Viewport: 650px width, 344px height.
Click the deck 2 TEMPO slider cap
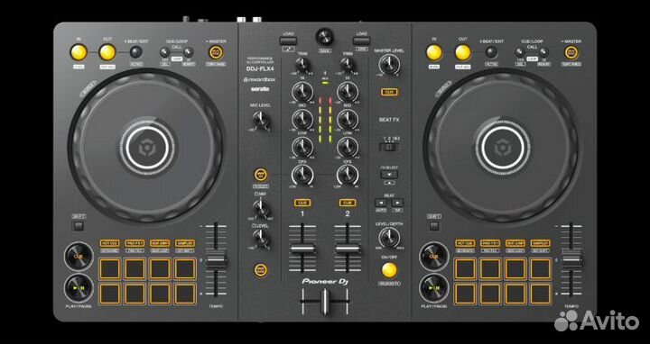pos(571,260)
